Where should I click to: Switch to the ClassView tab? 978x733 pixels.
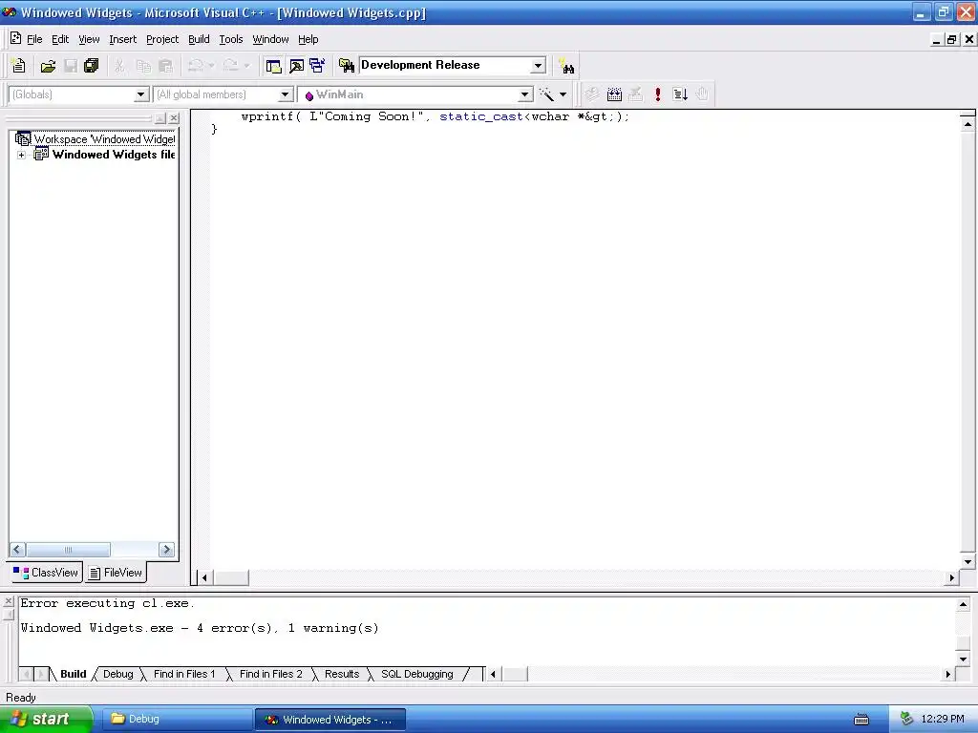47,573
